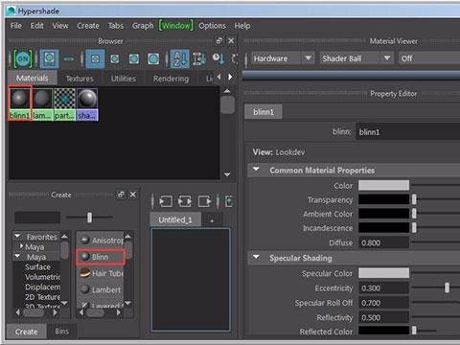The height and width of the screenshot is (345, 460).
Task: Select the lambert material swatch
Action: tap(42, 103)
